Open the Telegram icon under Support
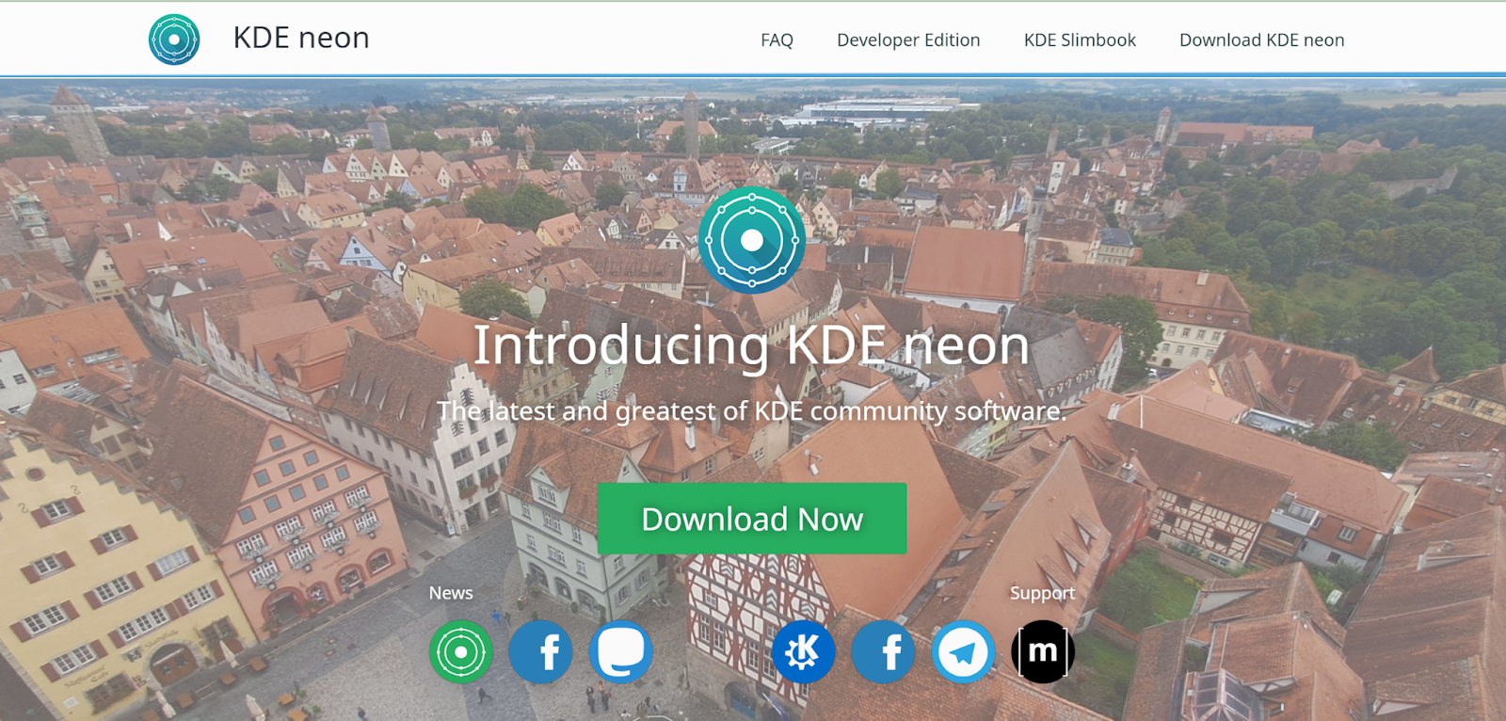Screen dimensions: 1506x721 [x=963, y=651]
